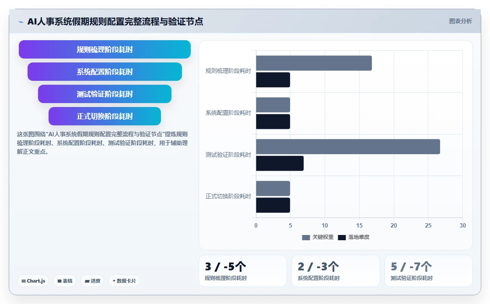Screen dimensions: 490x304
Task: Click the gray 关键权重 bar for 系统配置阶段耗时
Action: point(273,105)
